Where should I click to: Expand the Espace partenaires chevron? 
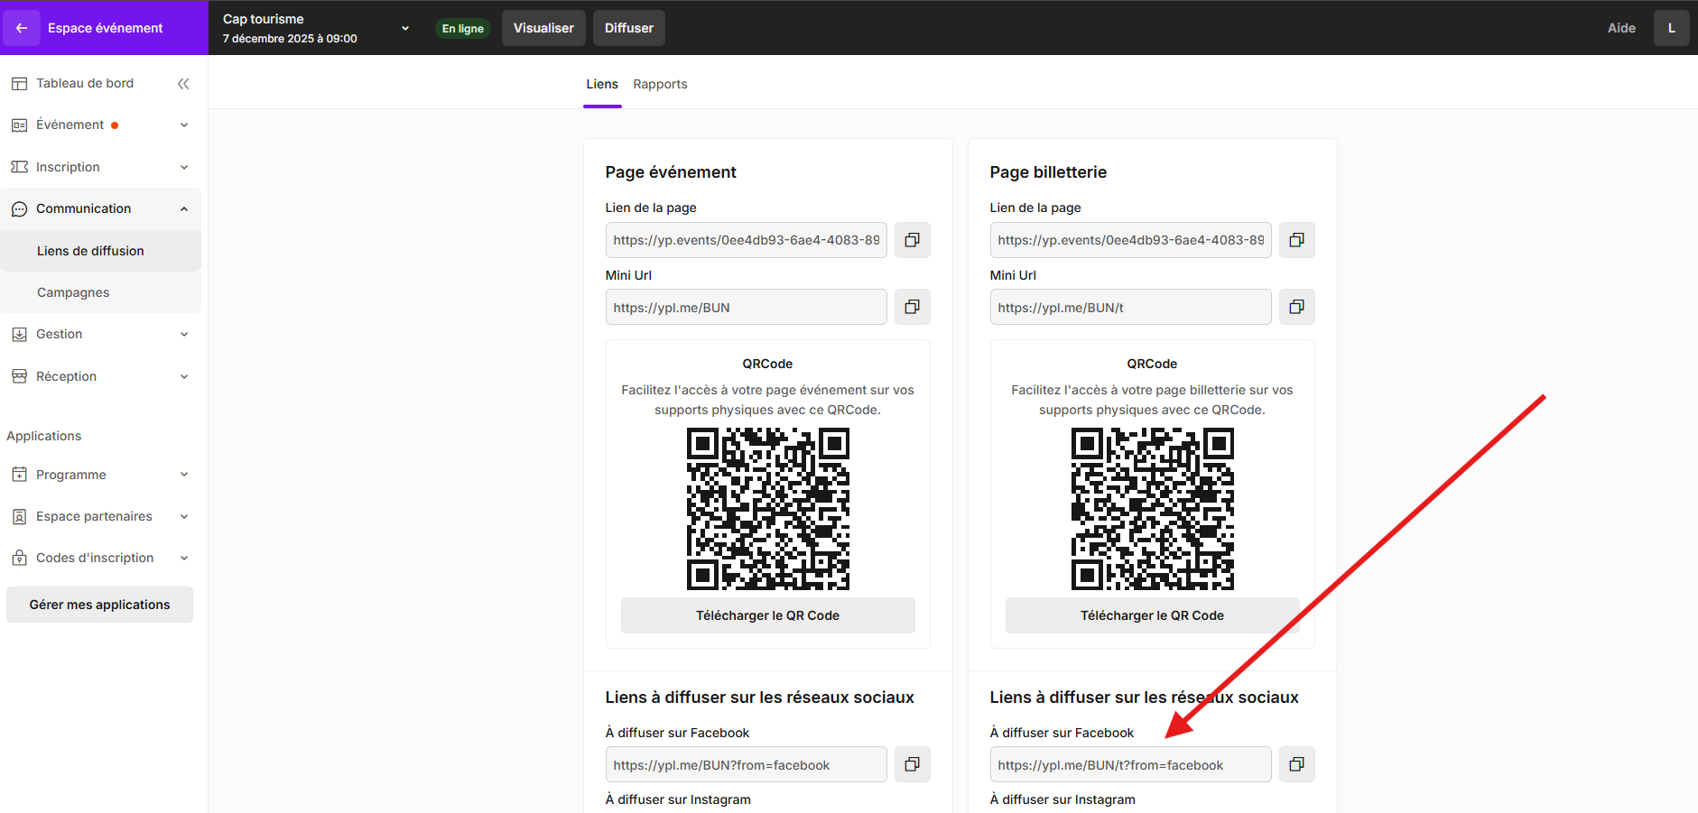coord(184,517)
